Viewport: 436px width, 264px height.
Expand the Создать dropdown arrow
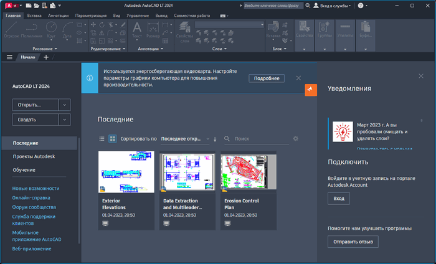[65, 120]
